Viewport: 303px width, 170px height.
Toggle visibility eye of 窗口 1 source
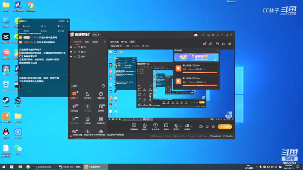(71, 52)
